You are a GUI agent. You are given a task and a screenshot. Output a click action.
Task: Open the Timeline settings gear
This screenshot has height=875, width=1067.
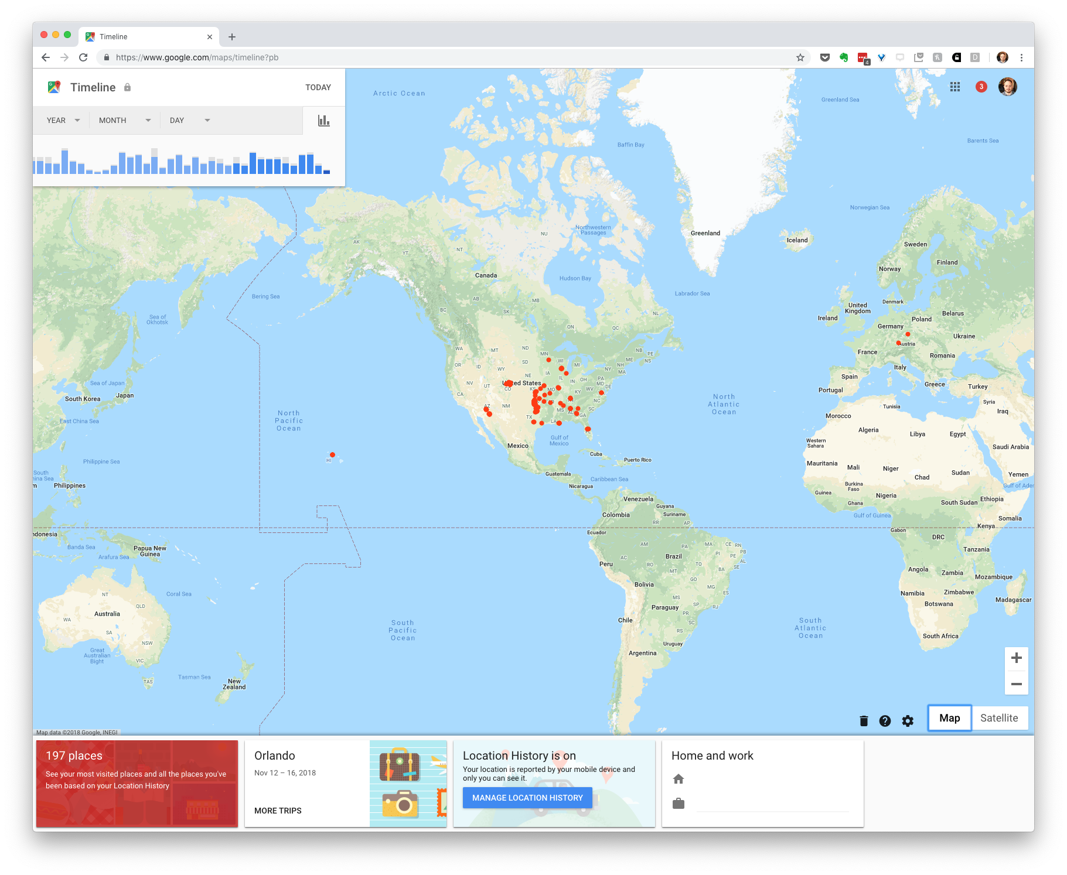pyautogui.click(x=908, y=721)
